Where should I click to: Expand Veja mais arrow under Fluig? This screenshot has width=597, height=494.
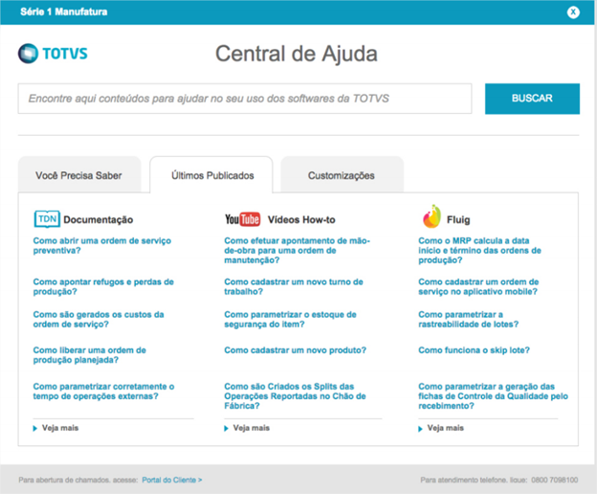click(x=420, y=429)
